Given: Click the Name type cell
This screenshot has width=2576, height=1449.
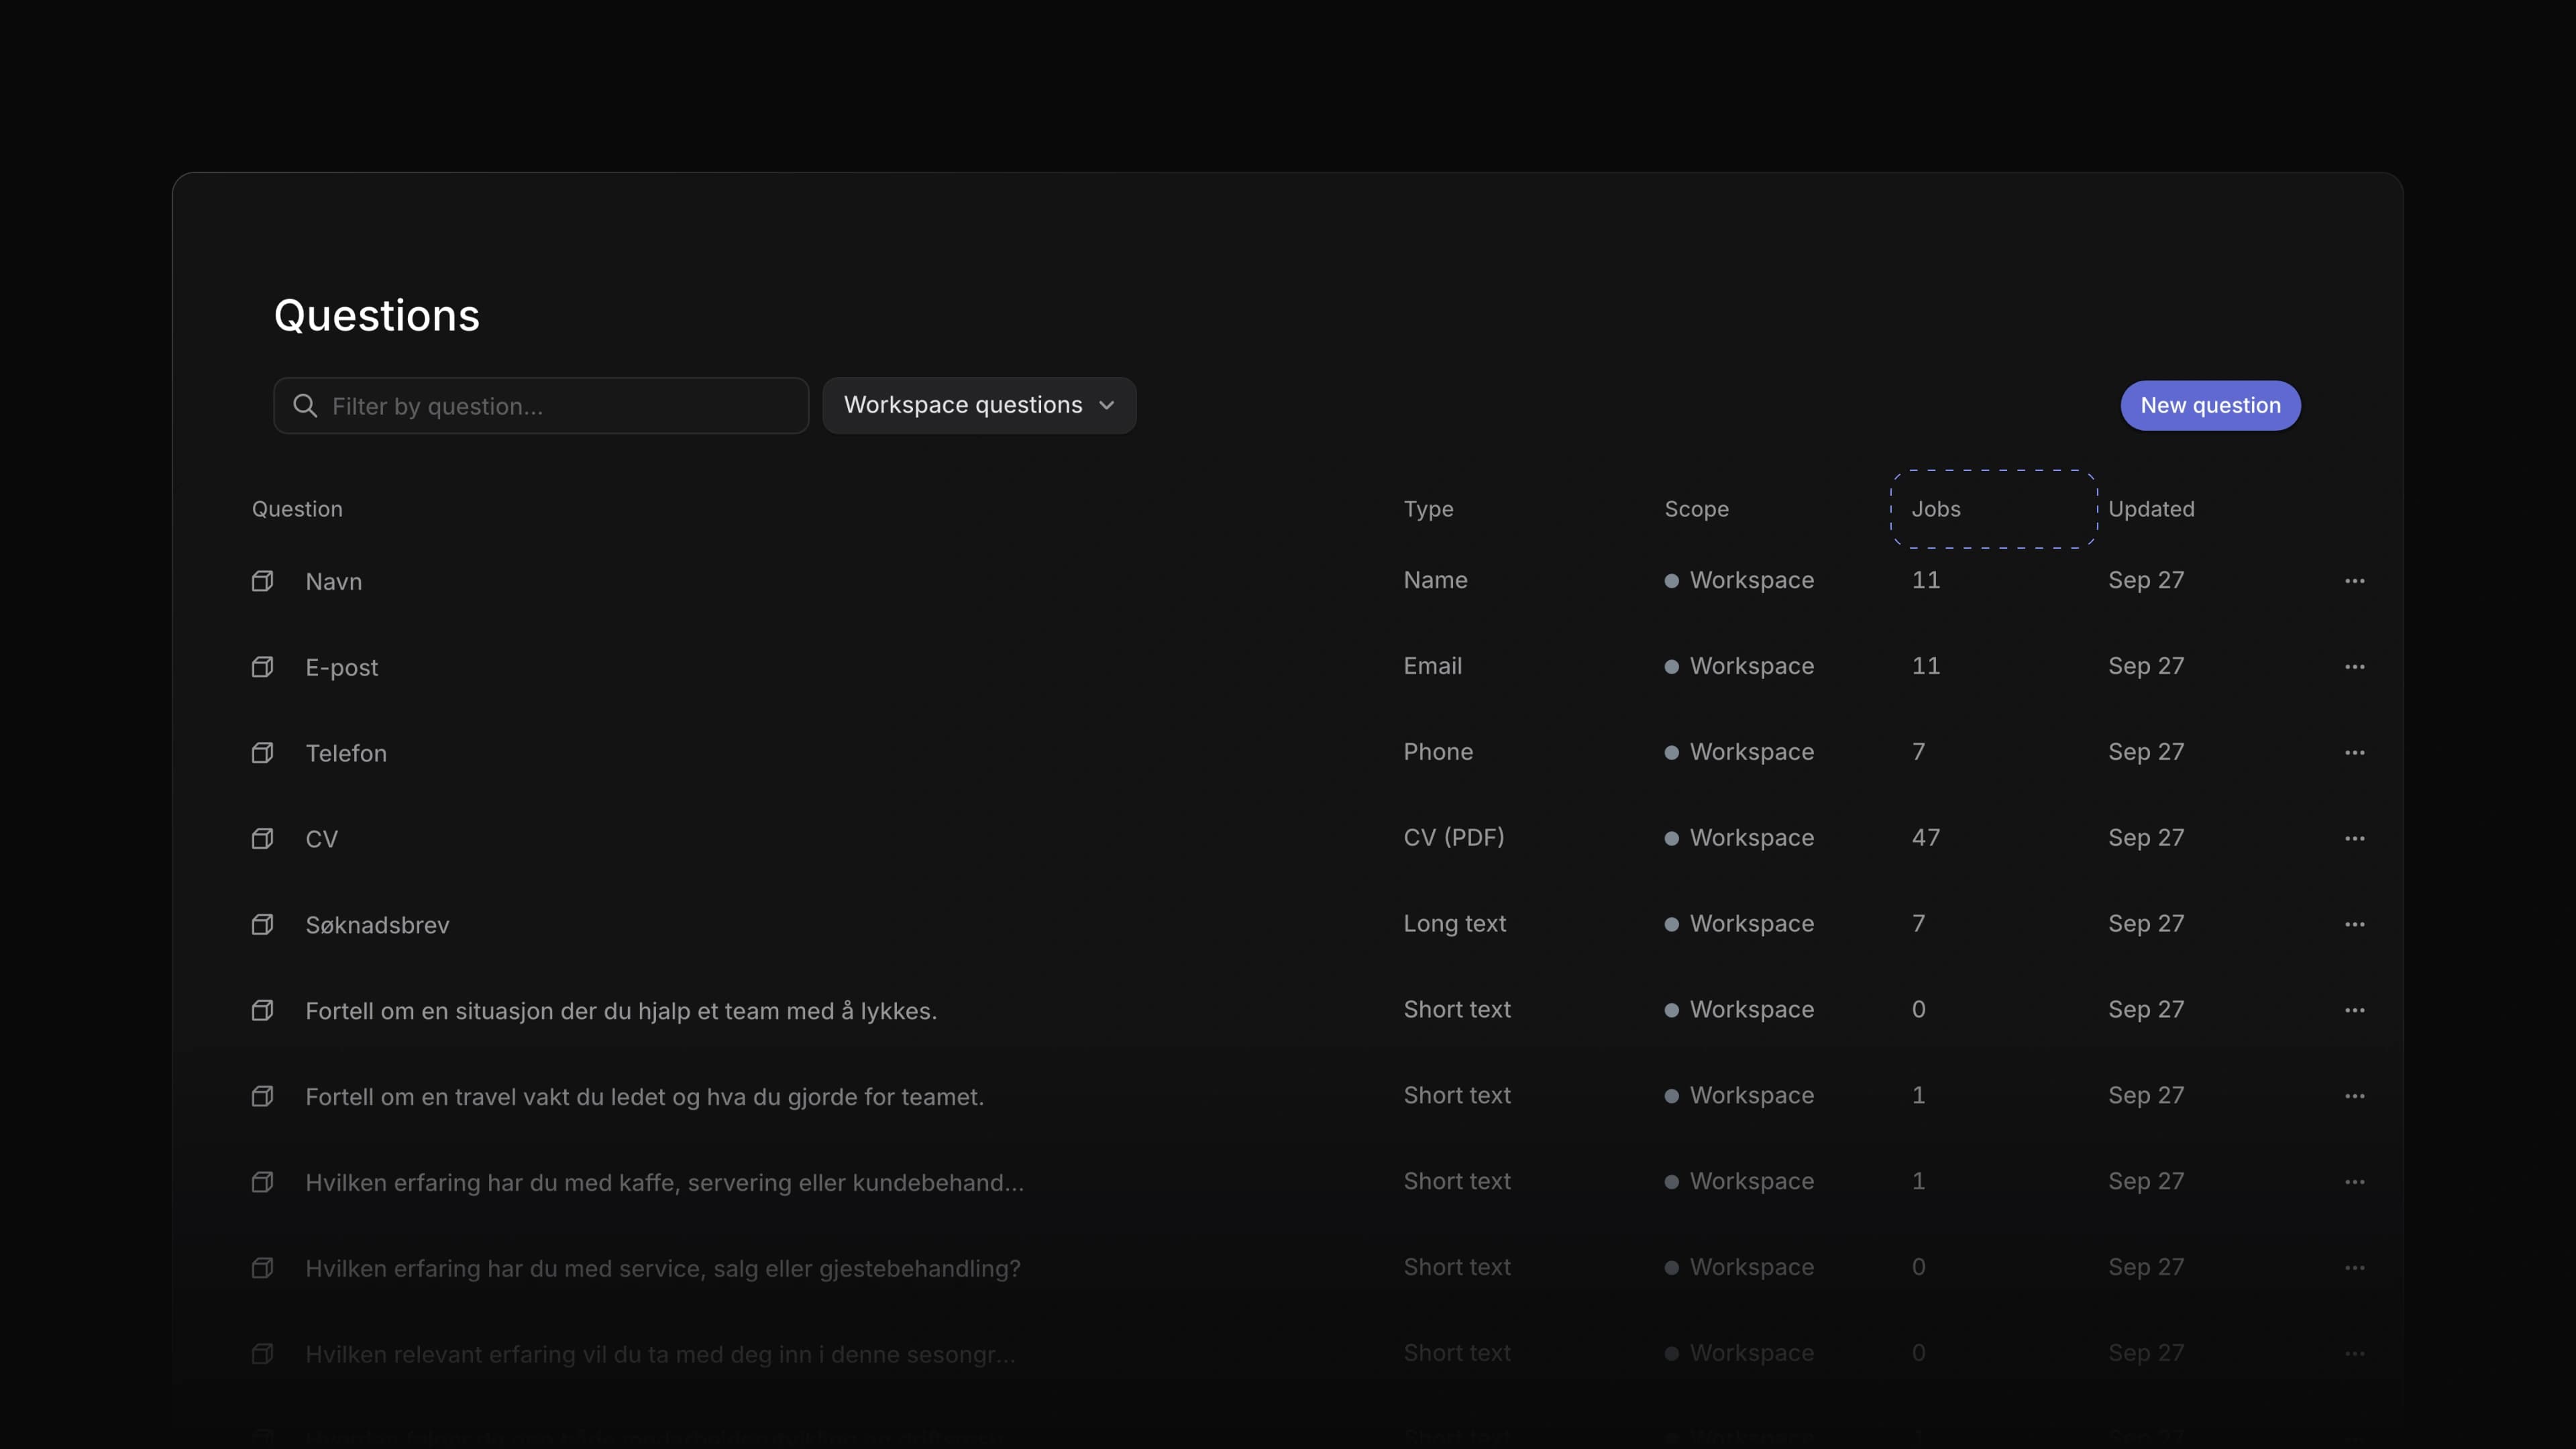Looking at the screenshot, I should 1435,581.
